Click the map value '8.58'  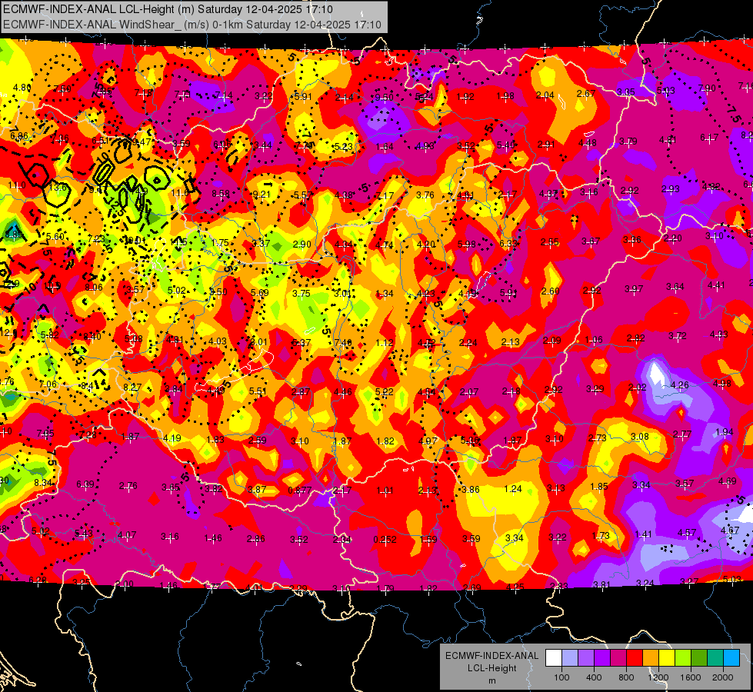click(221, 194)
